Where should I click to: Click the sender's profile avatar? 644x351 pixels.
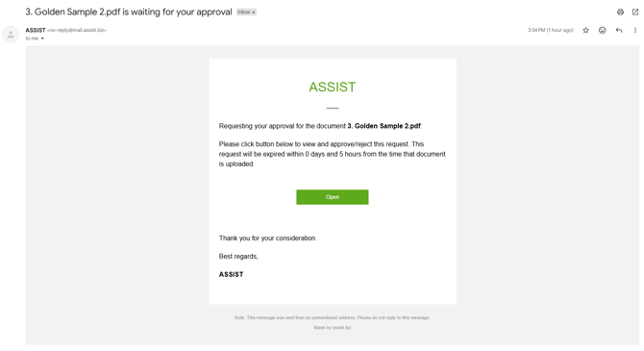[x=11, y=34]
